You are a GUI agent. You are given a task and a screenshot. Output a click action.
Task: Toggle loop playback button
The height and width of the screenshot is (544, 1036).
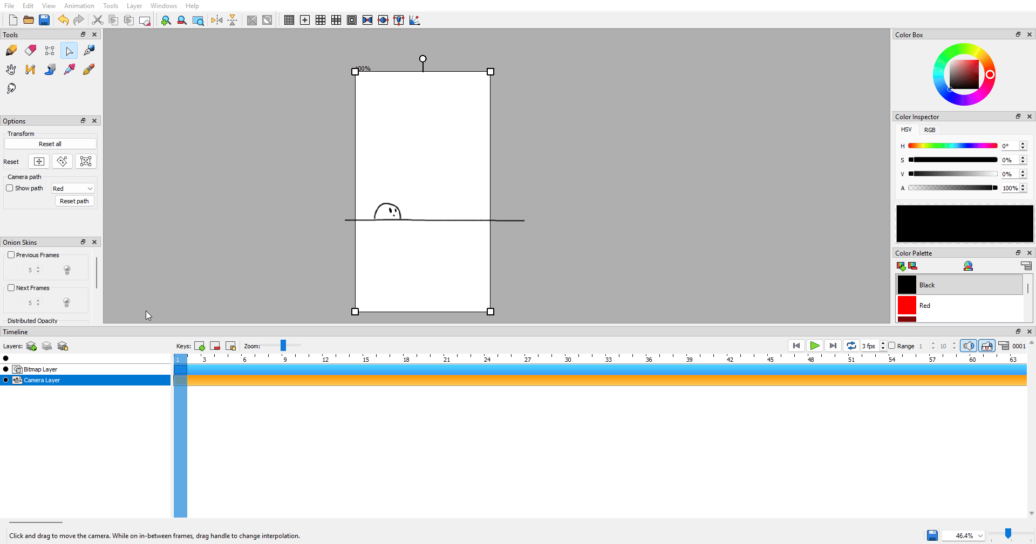coord(851,346)
